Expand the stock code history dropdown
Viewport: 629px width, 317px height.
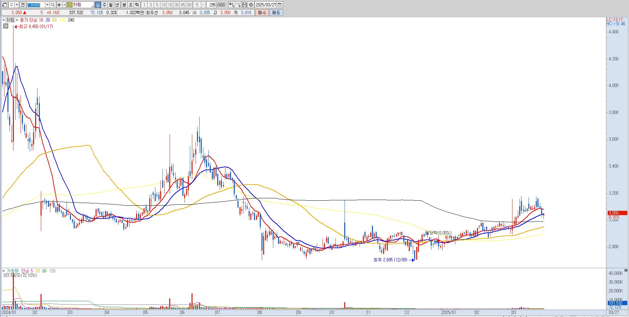47,5
